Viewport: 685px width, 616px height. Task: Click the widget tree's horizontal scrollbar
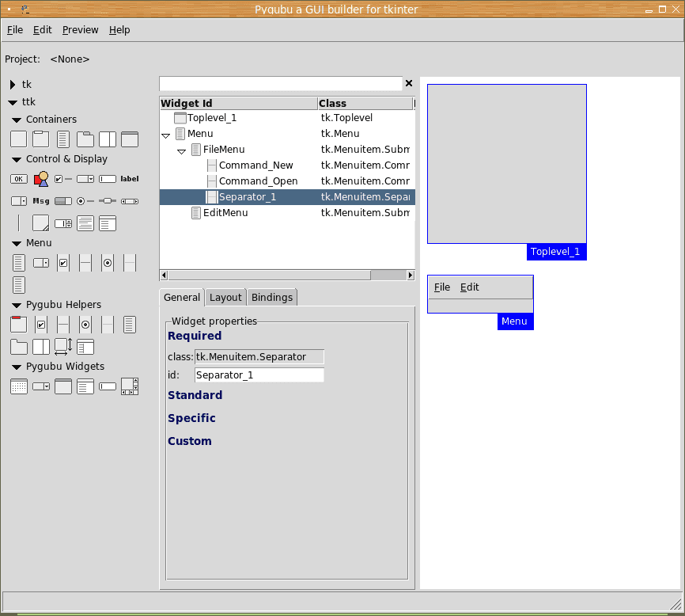click(x=269, y=276)
